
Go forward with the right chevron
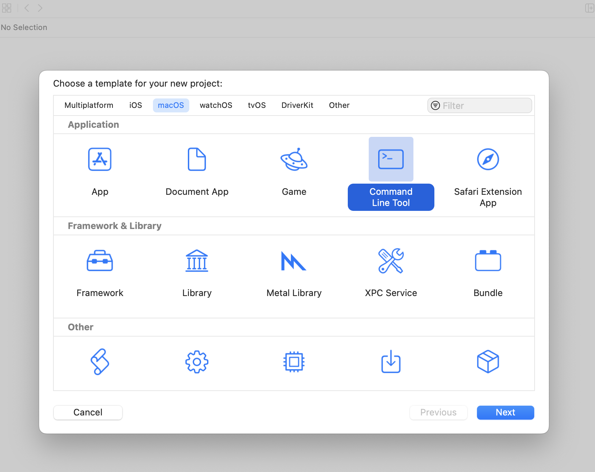(40, 8)
